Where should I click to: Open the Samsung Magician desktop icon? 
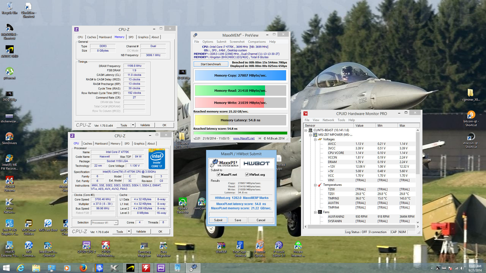pyautogui.click(x=144, y=249)
